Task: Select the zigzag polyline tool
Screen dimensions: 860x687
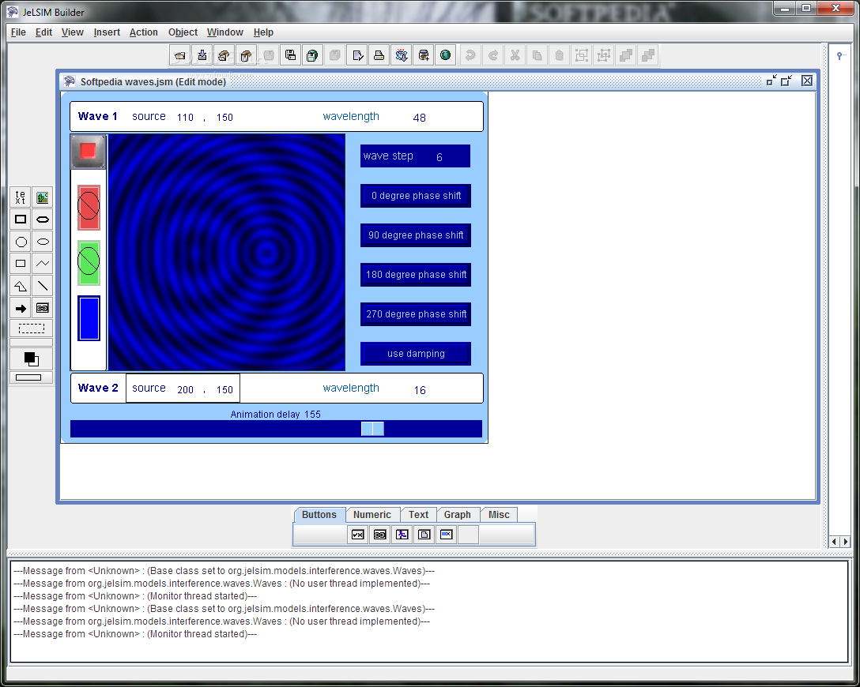Action: tap(42, 264)
